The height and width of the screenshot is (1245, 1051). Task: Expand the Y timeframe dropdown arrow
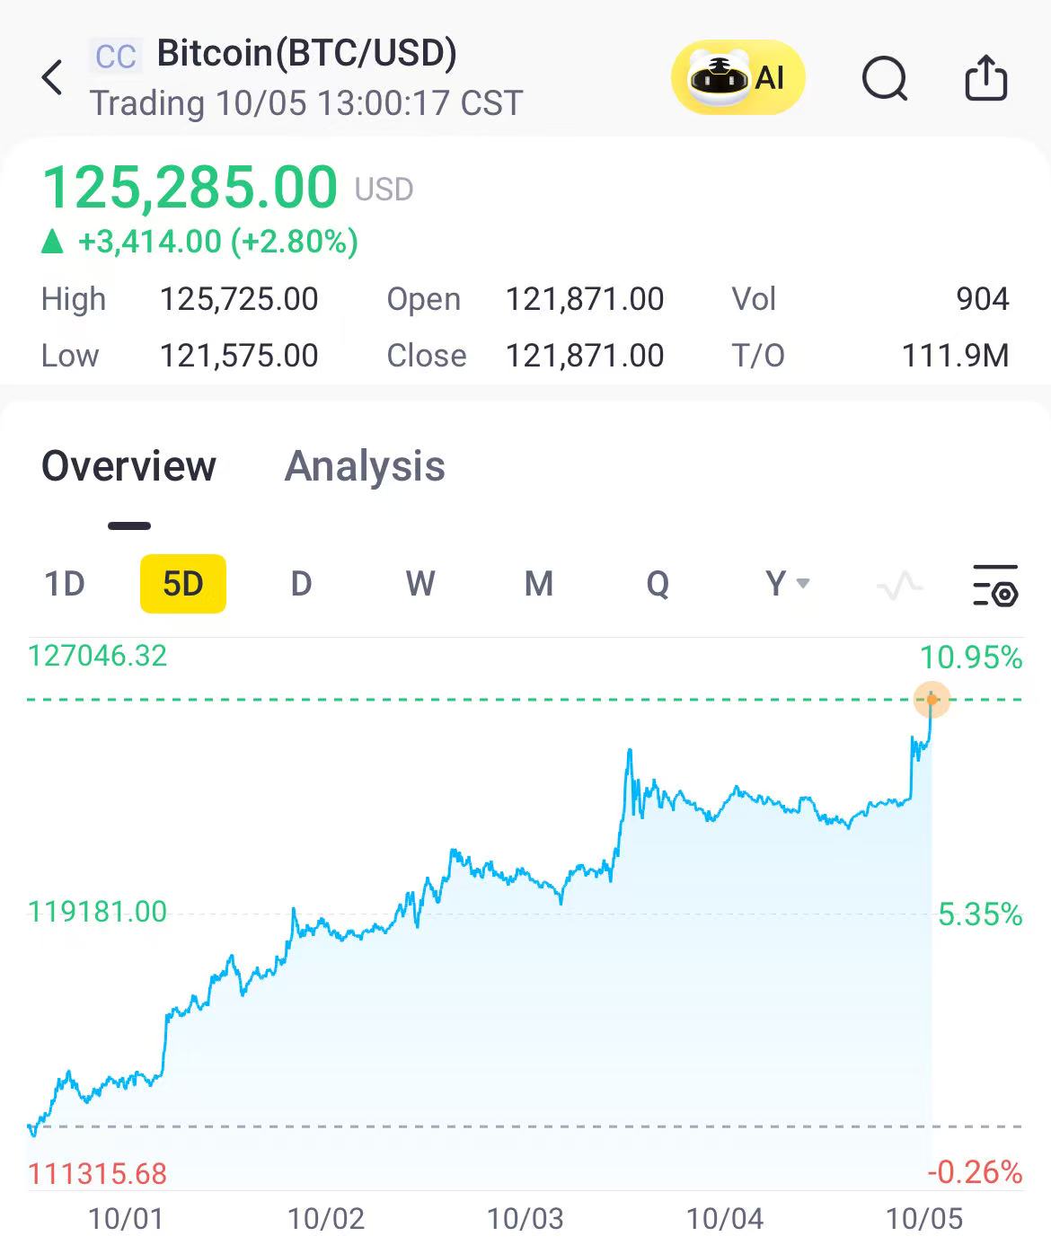click(x=803, y=583)
